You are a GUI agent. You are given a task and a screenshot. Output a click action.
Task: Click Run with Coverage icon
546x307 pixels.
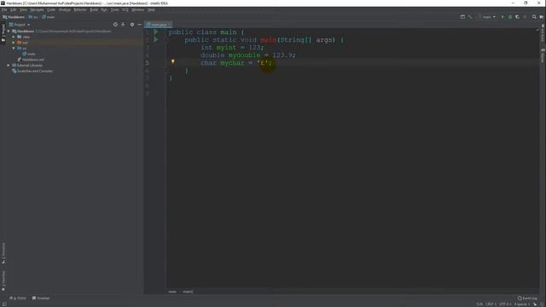518,17
